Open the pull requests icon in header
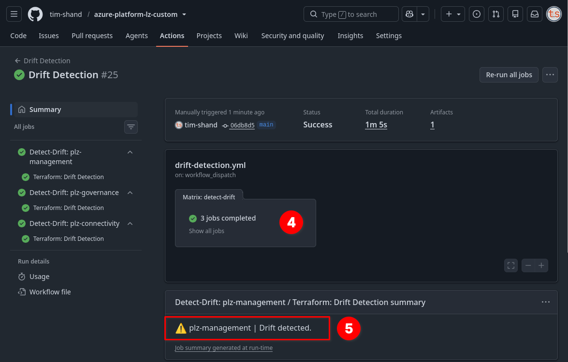Image resolution: width=568 pixels, height=362 pixels. tap(496, 14)
